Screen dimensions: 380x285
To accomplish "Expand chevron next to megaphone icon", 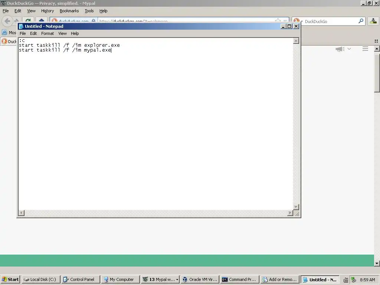I will coord(349,49).
